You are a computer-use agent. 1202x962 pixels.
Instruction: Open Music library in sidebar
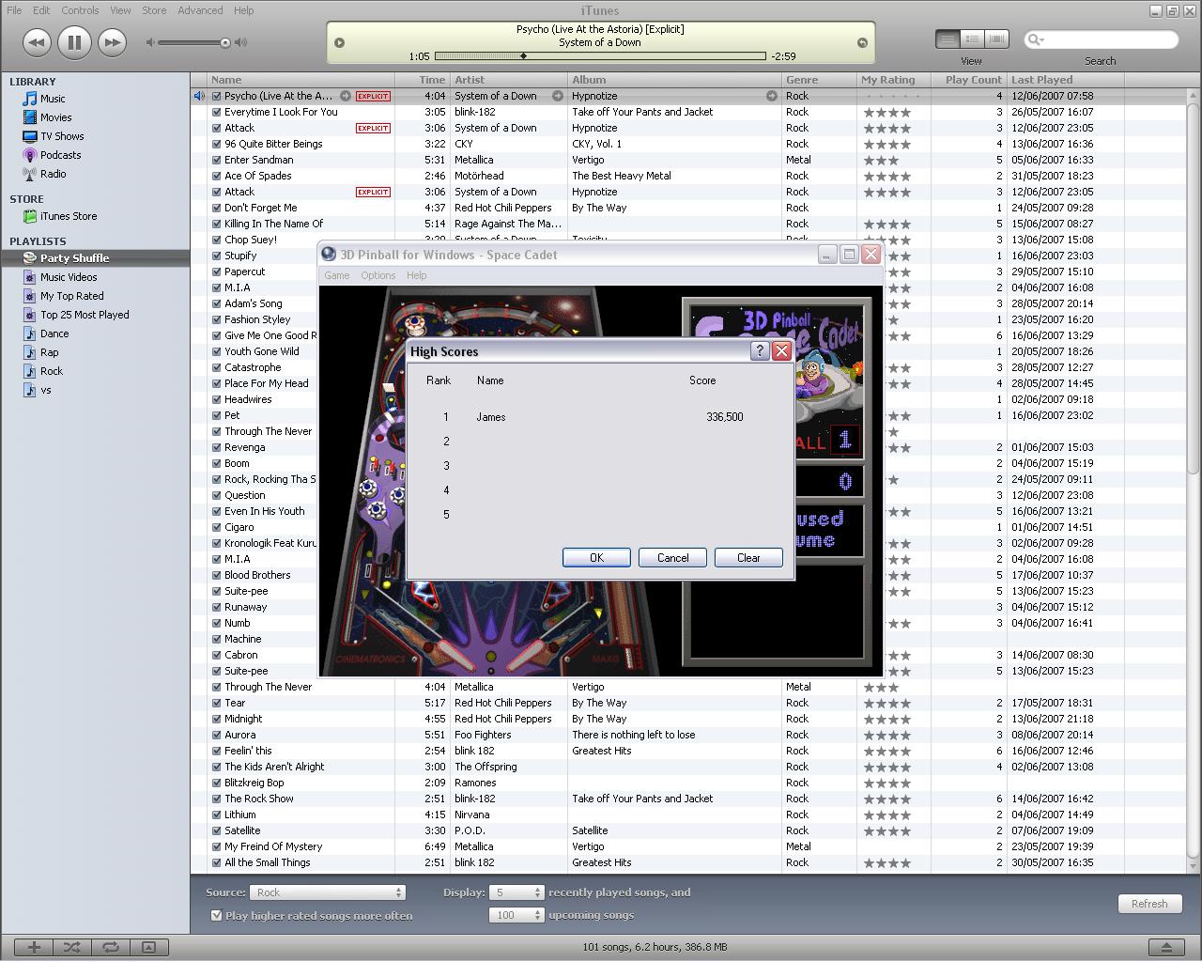pyautogui.click(x=53, y=99)
